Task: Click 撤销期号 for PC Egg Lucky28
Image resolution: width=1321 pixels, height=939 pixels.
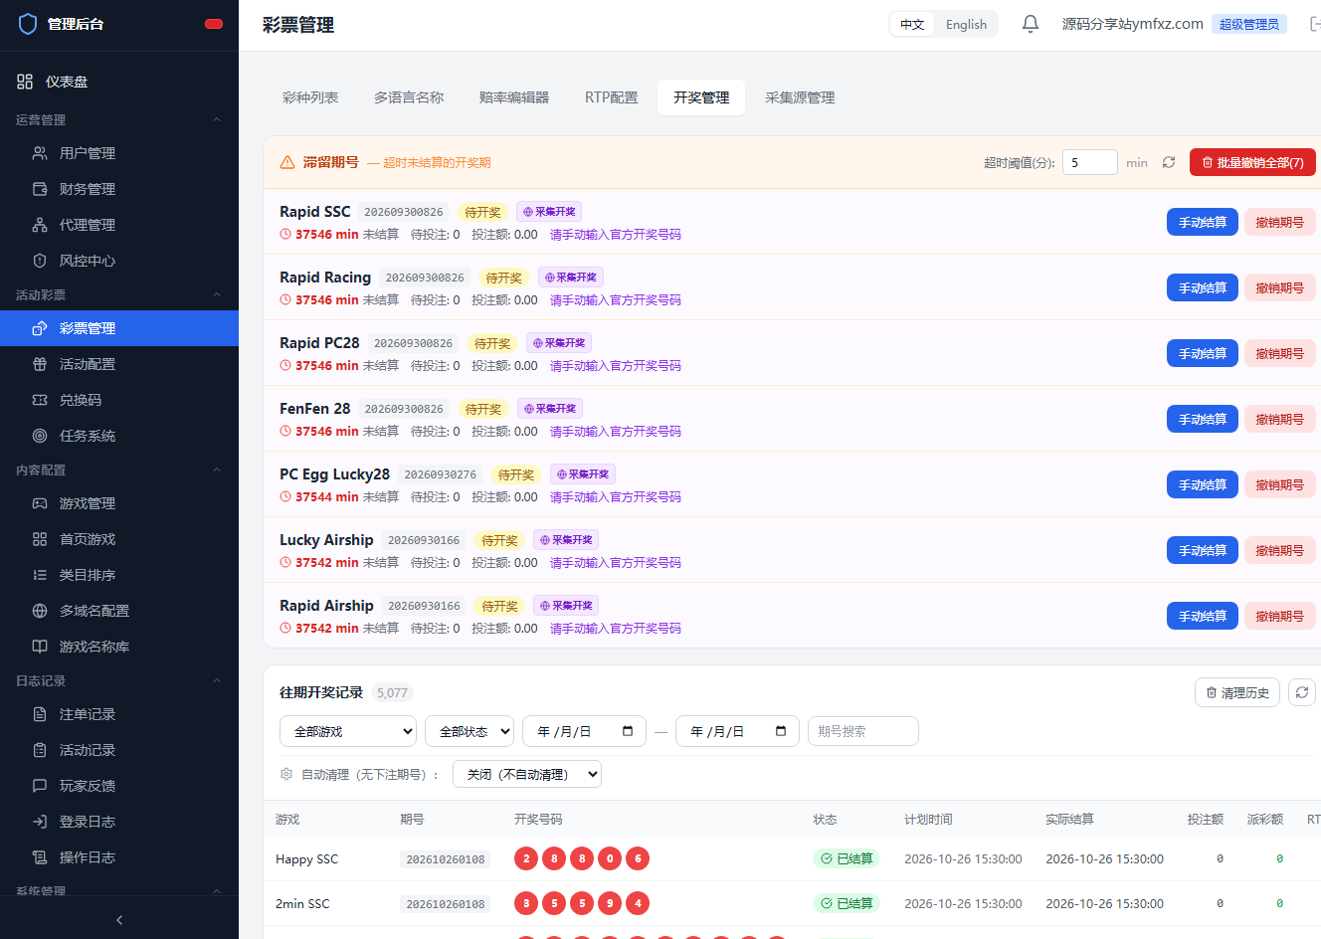Action: 1280,484
